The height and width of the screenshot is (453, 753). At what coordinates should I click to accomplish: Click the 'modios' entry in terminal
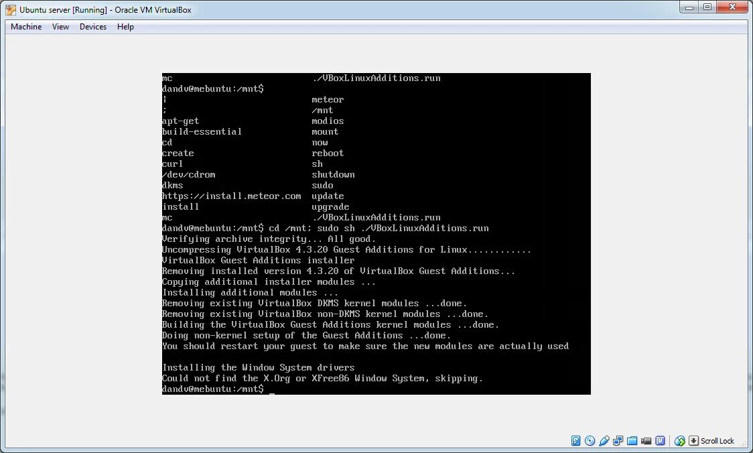click(x=328, y=121)
